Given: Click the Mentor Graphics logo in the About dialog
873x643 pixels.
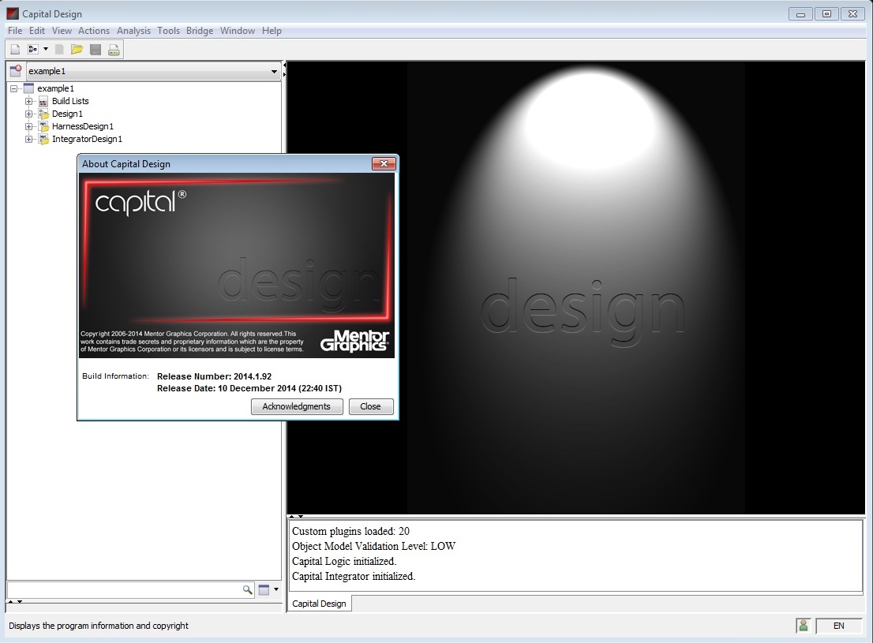Looking at the screenshot, I should [354, 341].
